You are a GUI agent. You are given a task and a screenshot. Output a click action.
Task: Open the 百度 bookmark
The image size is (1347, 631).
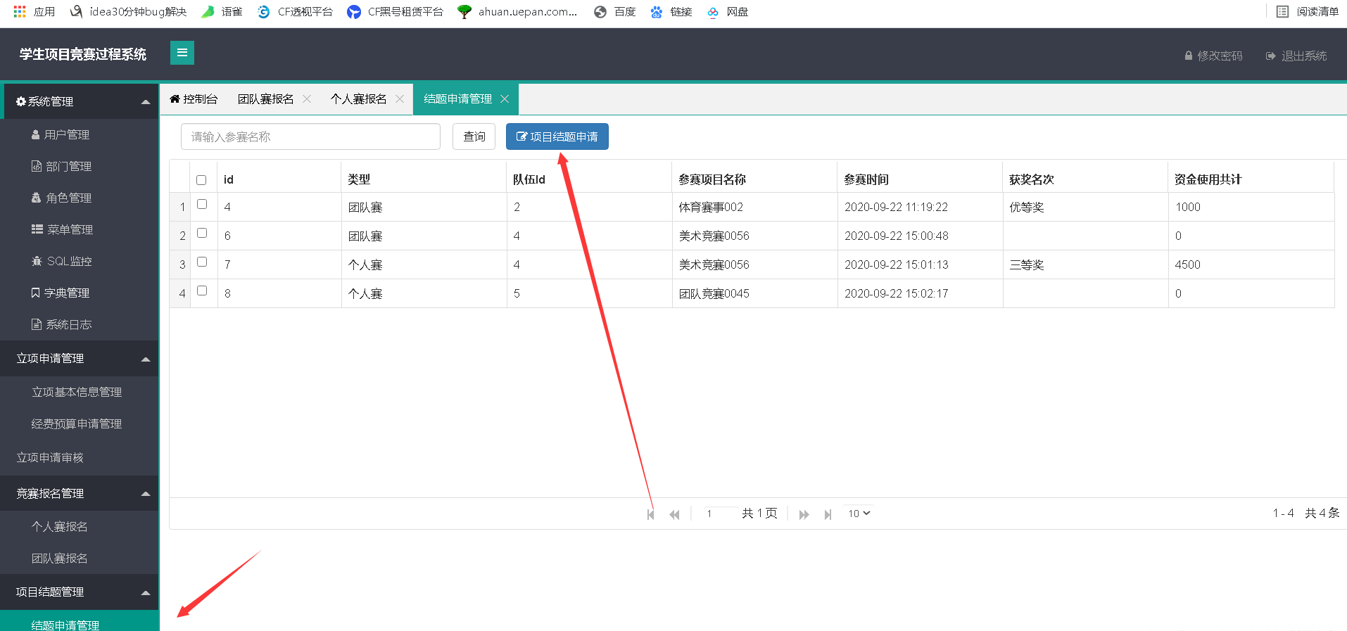tap(615, 12)
